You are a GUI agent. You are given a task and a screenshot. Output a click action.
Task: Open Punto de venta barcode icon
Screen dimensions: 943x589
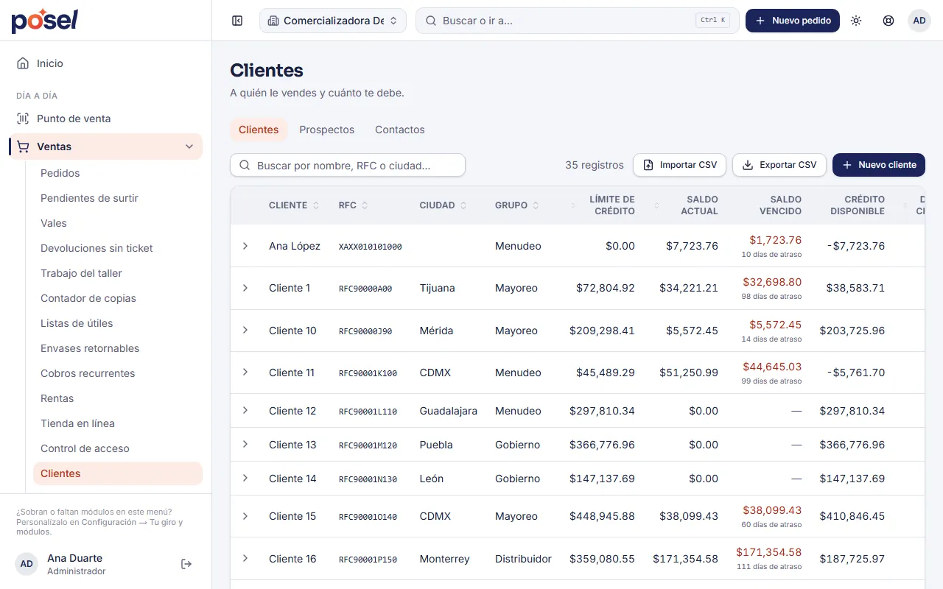[x=23, y=119]
